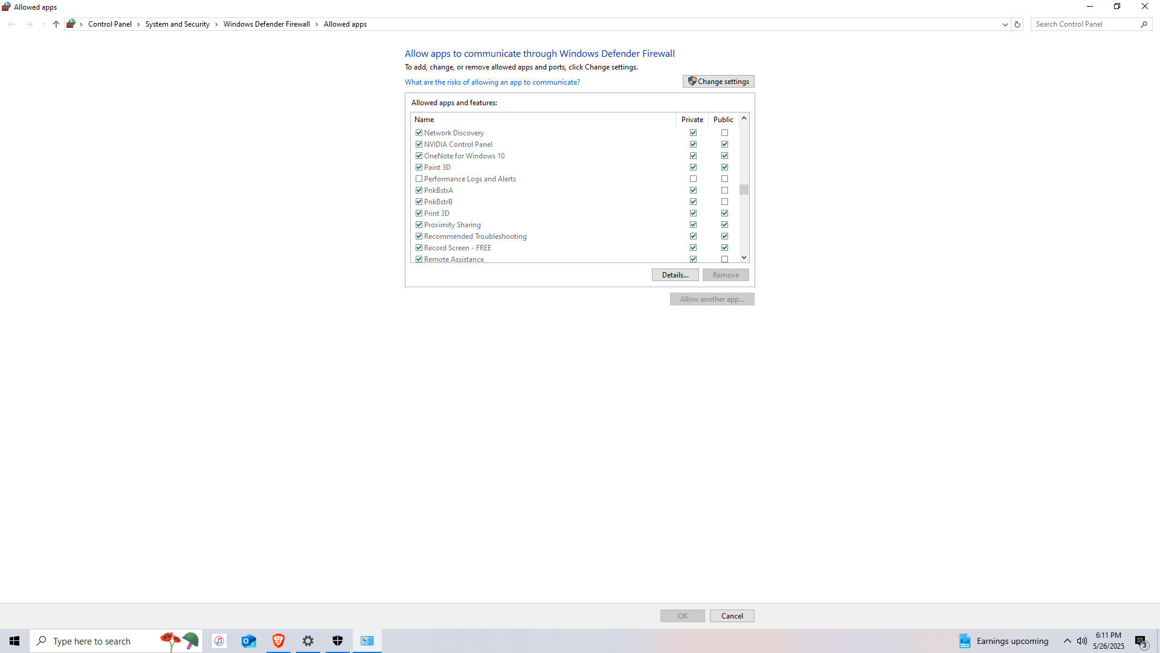Toggle NVIDIA Control Panel Private checkbox
Image resolution: width=1160 pixels, height=653 pixels.
tap(693, 145)
